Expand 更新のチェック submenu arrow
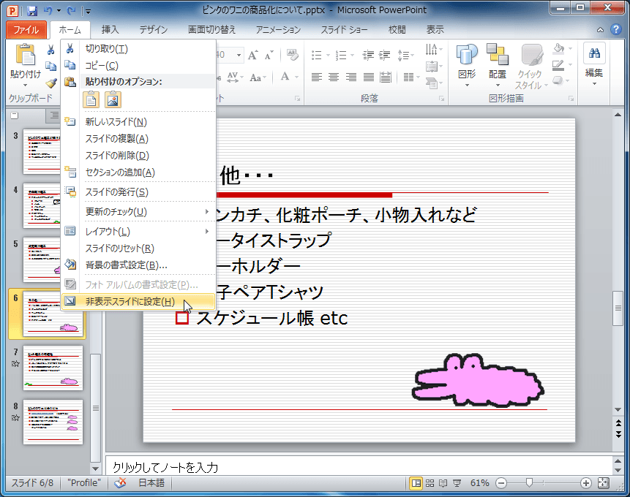 (207, 211)
